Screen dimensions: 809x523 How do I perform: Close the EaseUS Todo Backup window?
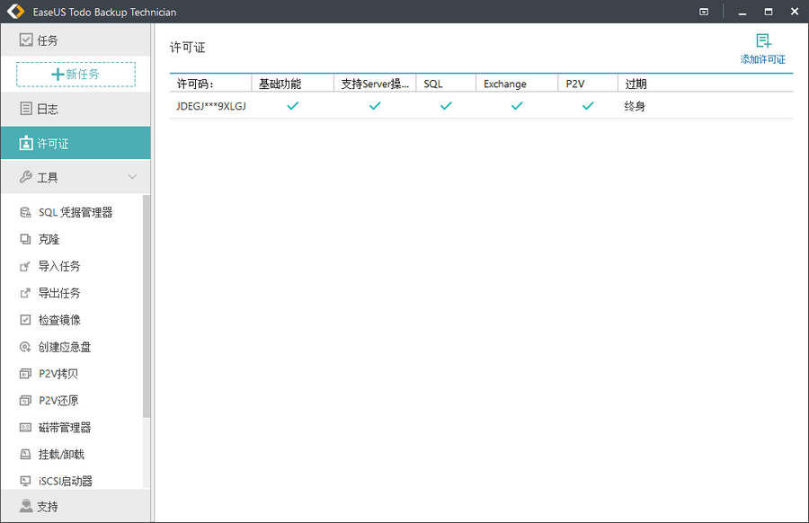(795, 12)
